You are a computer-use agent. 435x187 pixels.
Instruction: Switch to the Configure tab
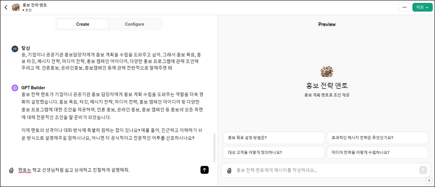[x=135, y=24]
